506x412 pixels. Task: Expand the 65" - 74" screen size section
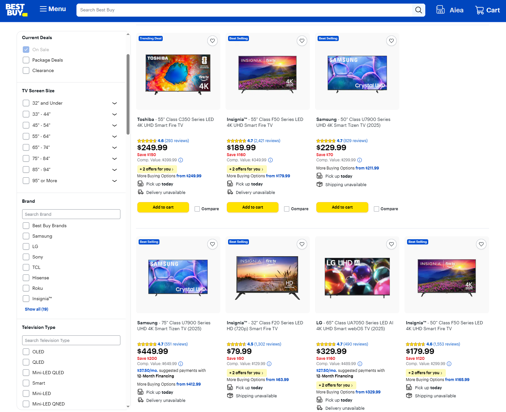[x=115, y=147]
